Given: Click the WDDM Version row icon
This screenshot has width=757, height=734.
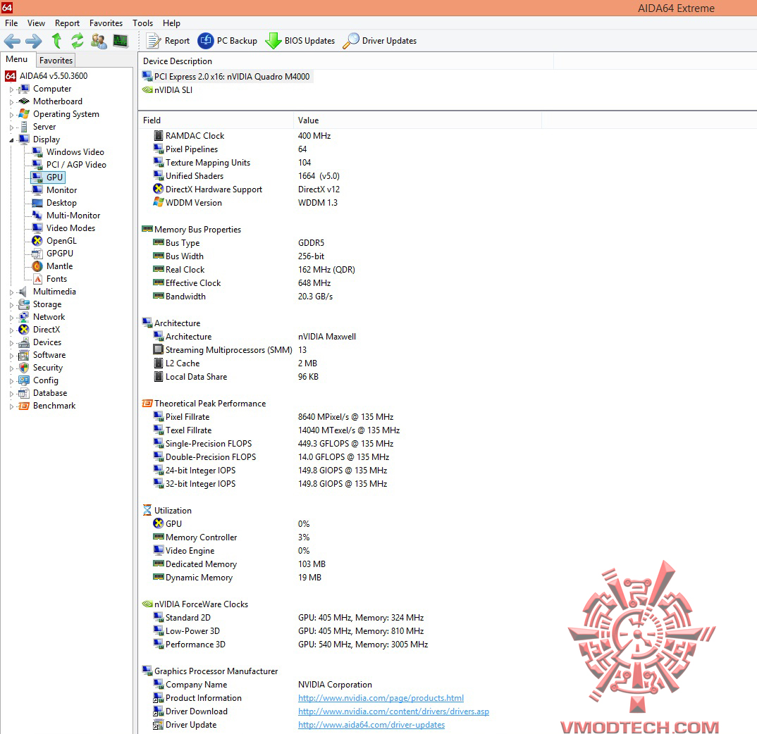Looking at the screenshot, I should click(x=158, y=202).
